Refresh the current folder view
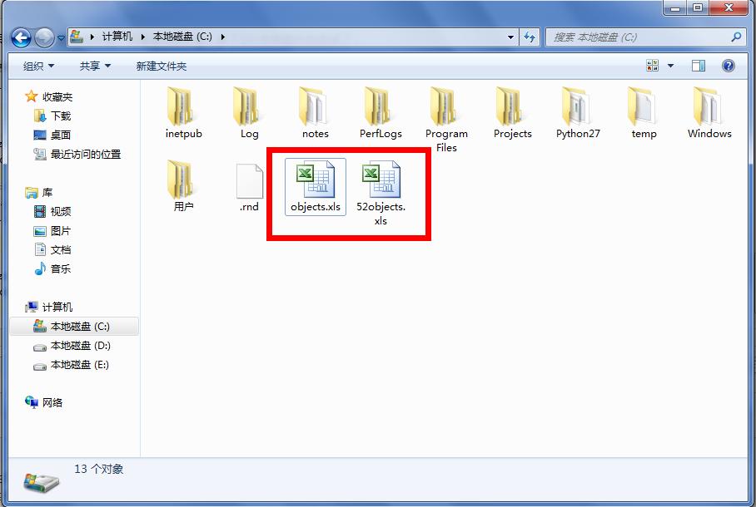The height and width of the screenshot is (507, 756). click(x=530, y=37)
